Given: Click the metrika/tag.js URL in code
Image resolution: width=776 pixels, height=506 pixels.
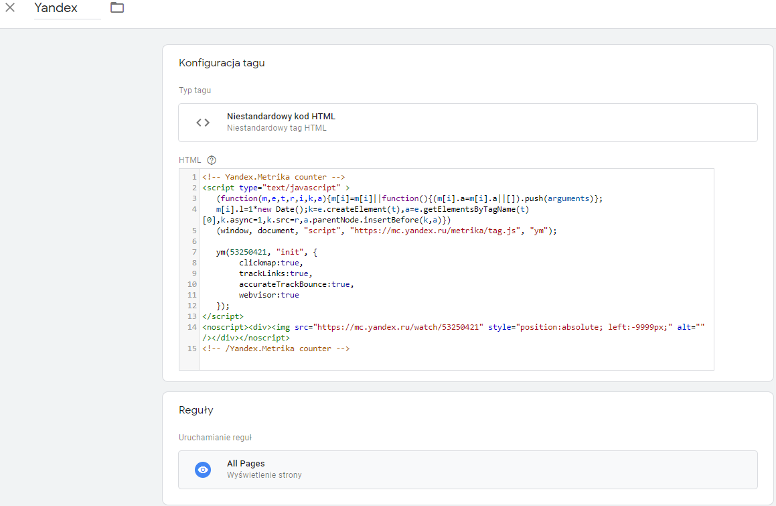Looking at the screenshot, I should (435, 231).
